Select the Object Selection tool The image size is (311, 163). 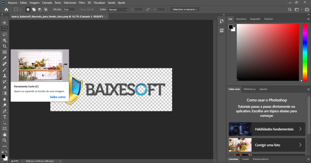coord(4,40)
